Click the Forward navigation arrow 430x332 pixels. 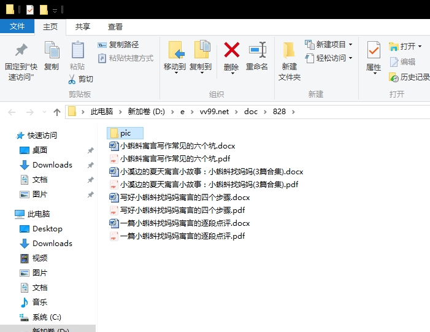[x=29, y=112]
